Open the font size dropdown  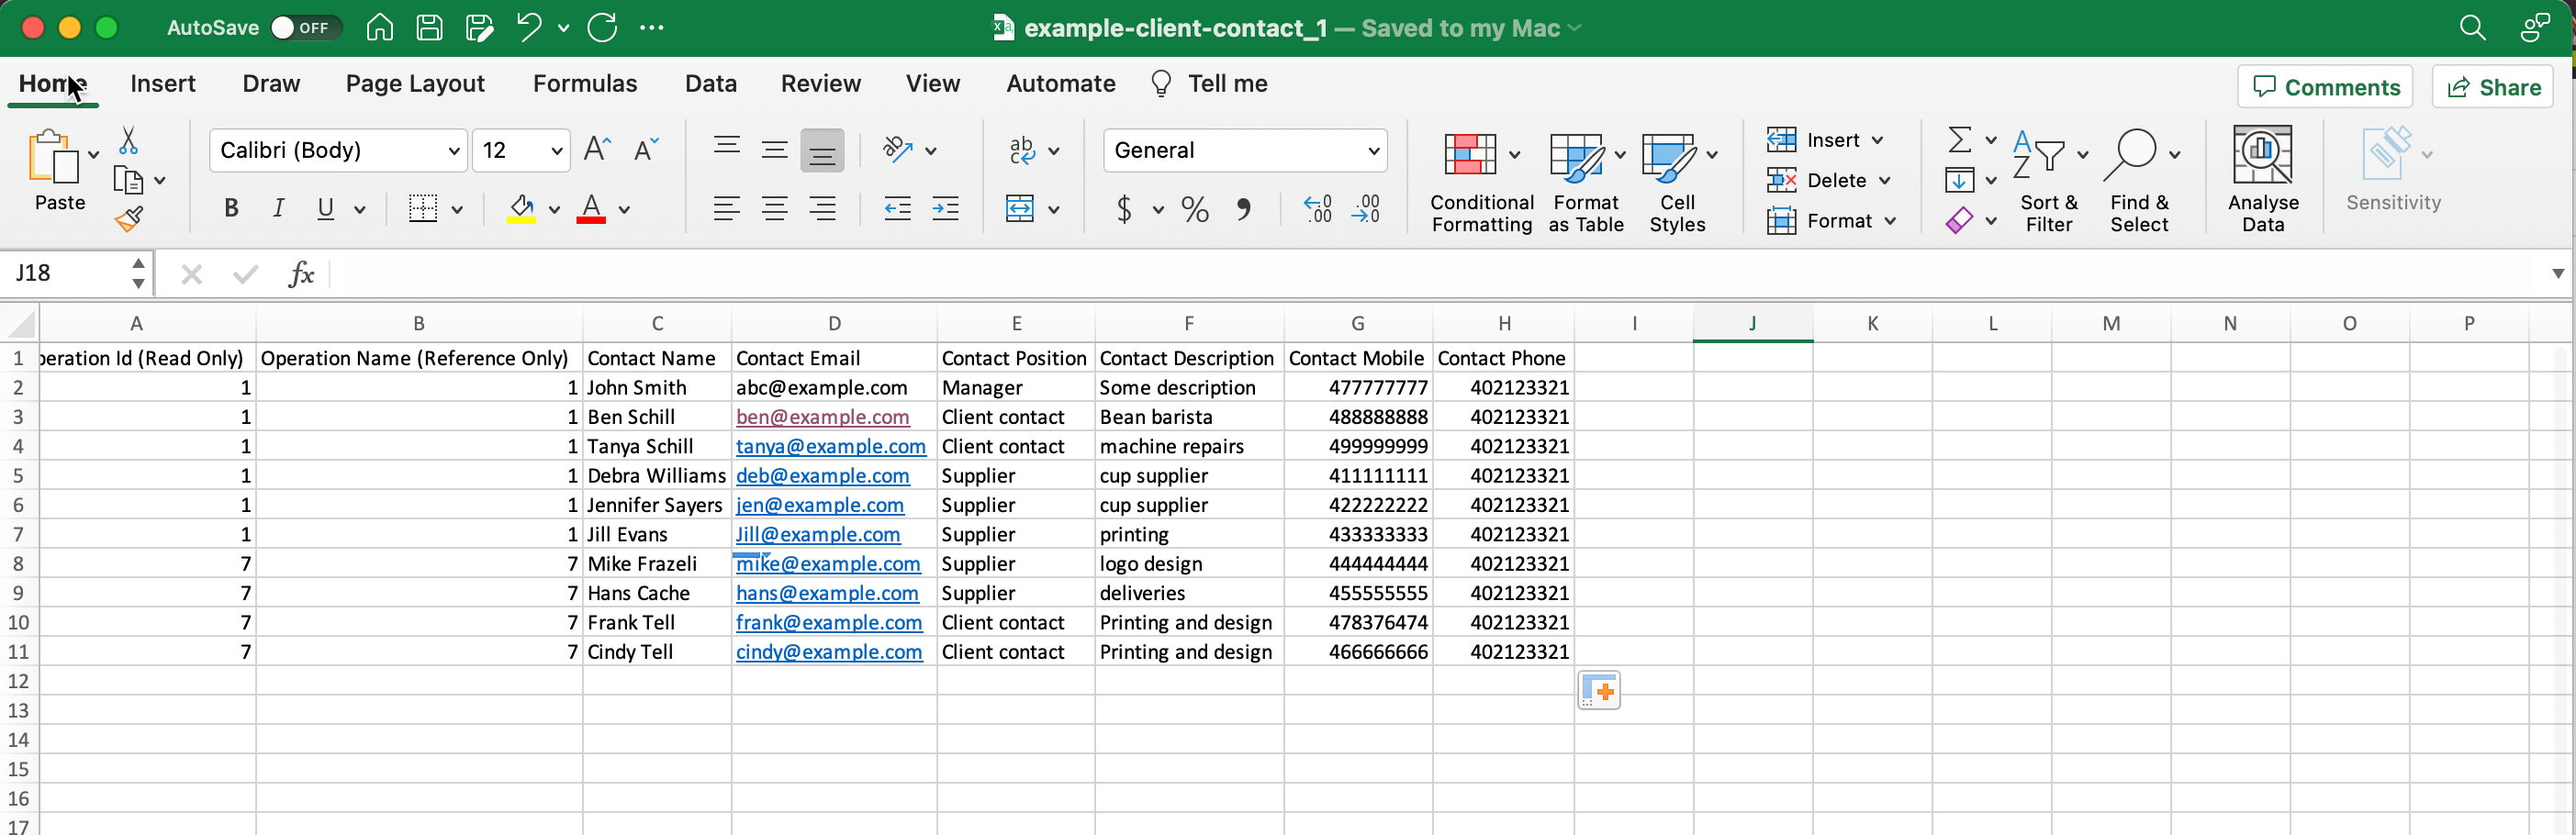[556, 151]
